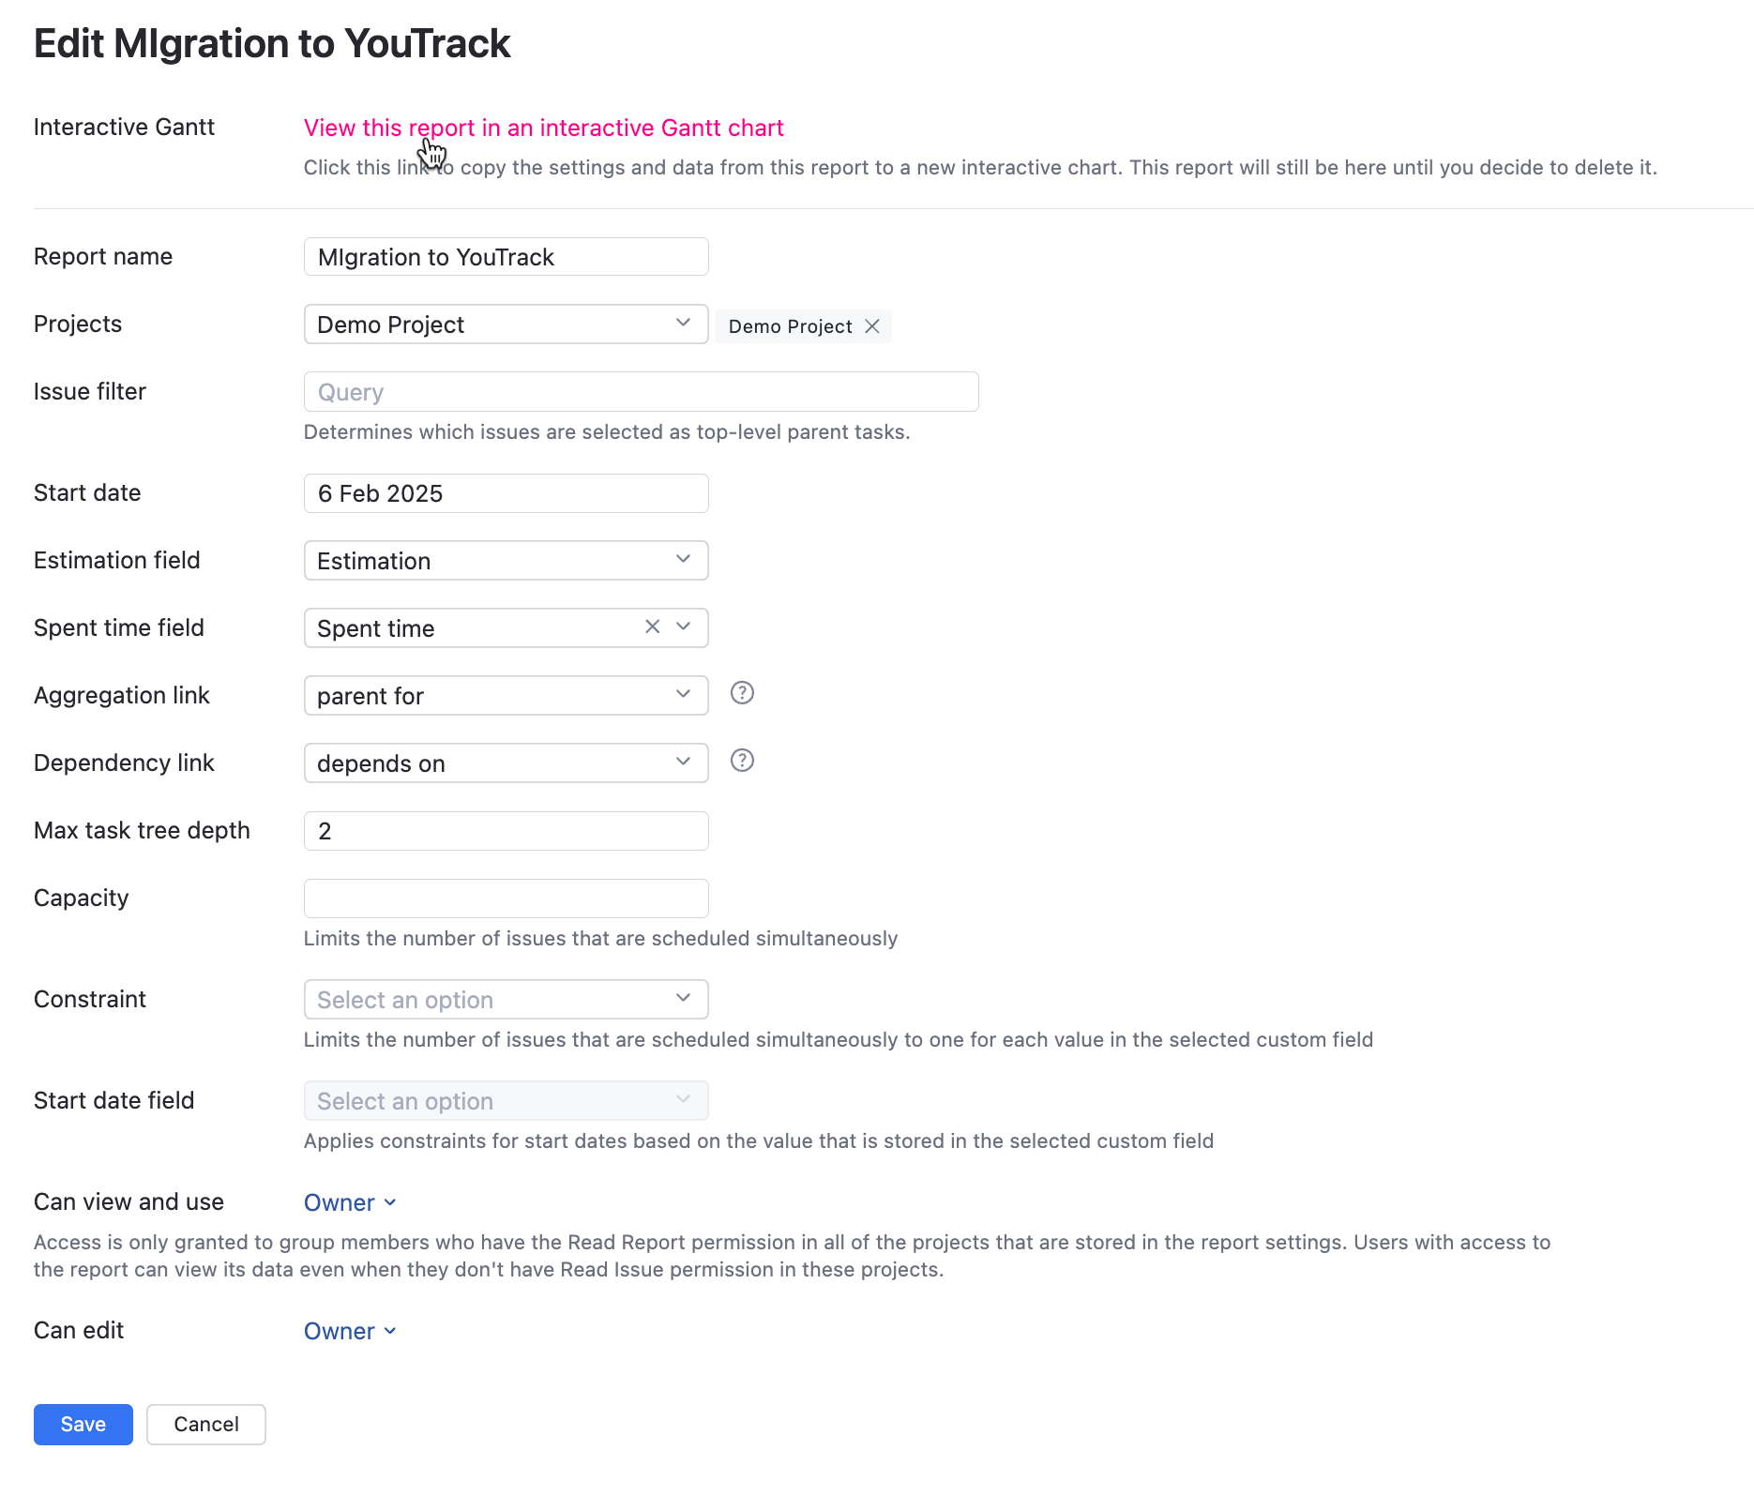Click the Aggregation link help icon

742,693
